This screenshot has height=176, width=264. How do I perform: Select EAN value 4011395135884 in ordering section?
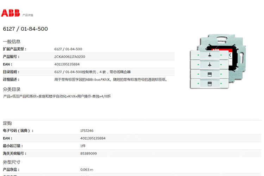click(x=93, y=138)
